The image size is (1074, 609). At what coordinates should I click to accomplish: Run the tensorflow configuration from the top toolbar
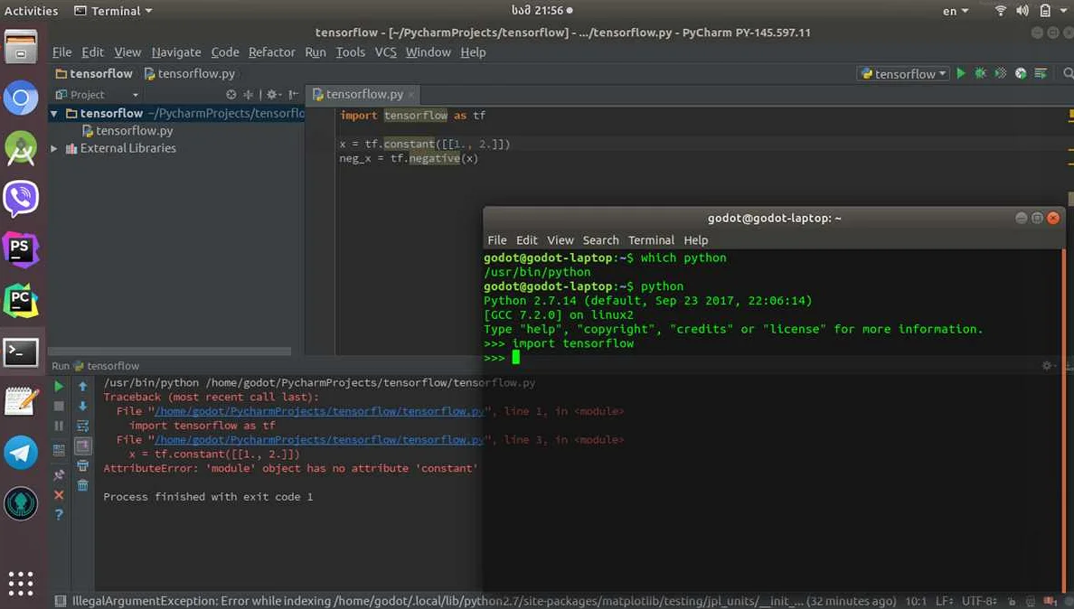point(961,73)
